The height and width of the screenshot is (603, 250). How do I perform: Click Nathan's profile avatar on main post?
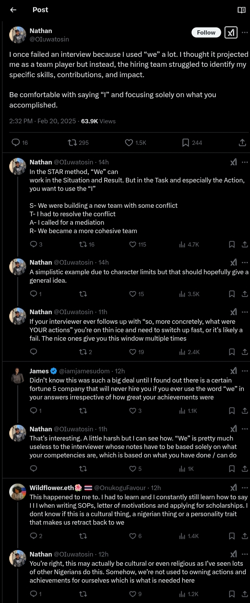click(18, 35)
